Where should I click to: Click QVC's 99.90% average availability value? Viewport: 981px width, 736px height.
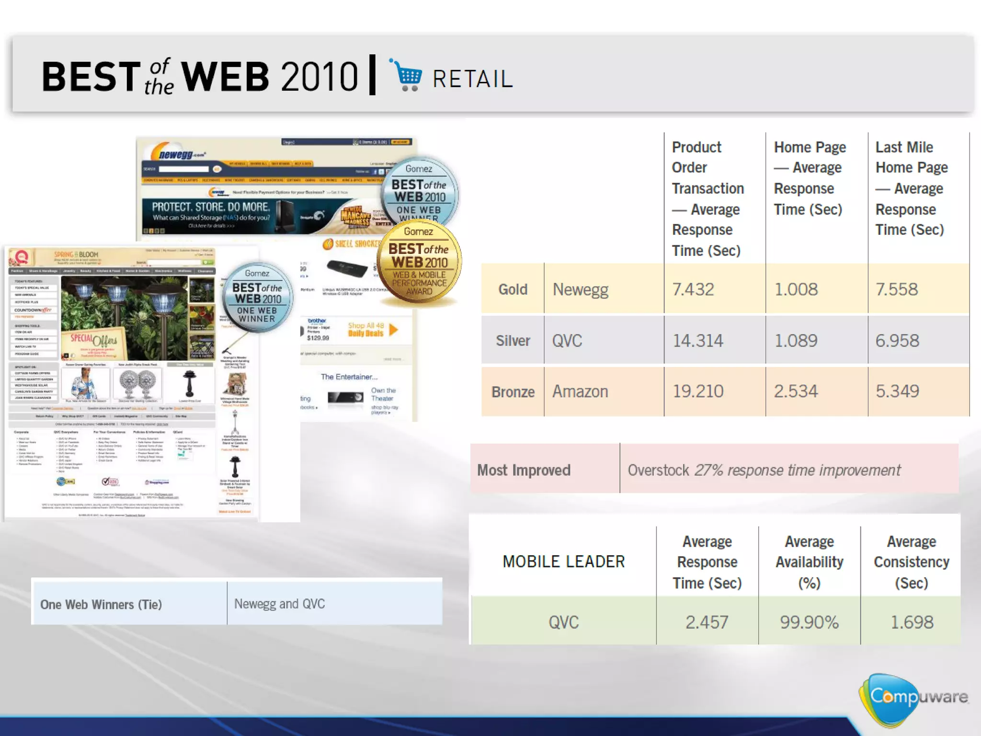[x=809, y=622]
